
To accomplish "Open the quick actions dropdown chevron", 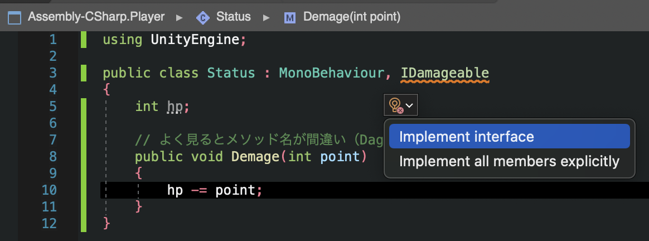I will pyautogui.click(x=410, y=105).
